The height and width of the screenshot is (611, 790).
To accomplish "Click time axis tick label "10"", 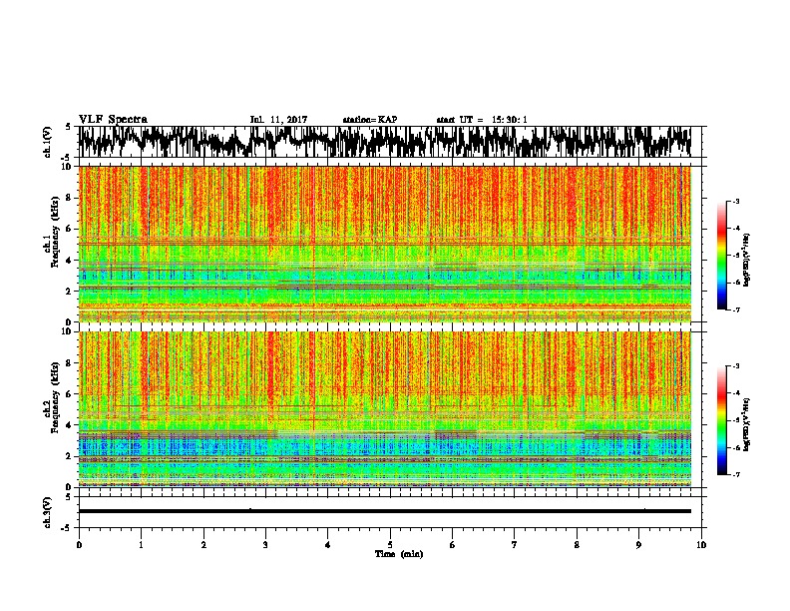I will [x=701, y=545].
